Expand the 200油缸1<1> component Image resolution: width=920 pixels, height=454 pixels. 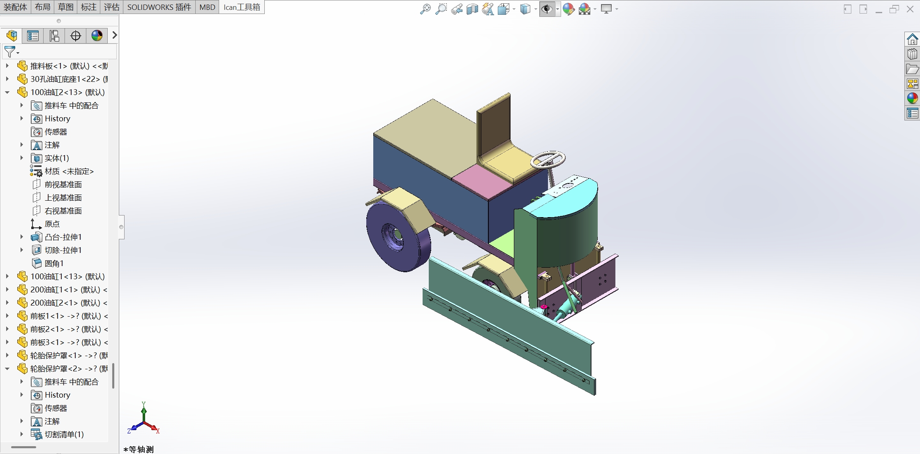point(7,290)
